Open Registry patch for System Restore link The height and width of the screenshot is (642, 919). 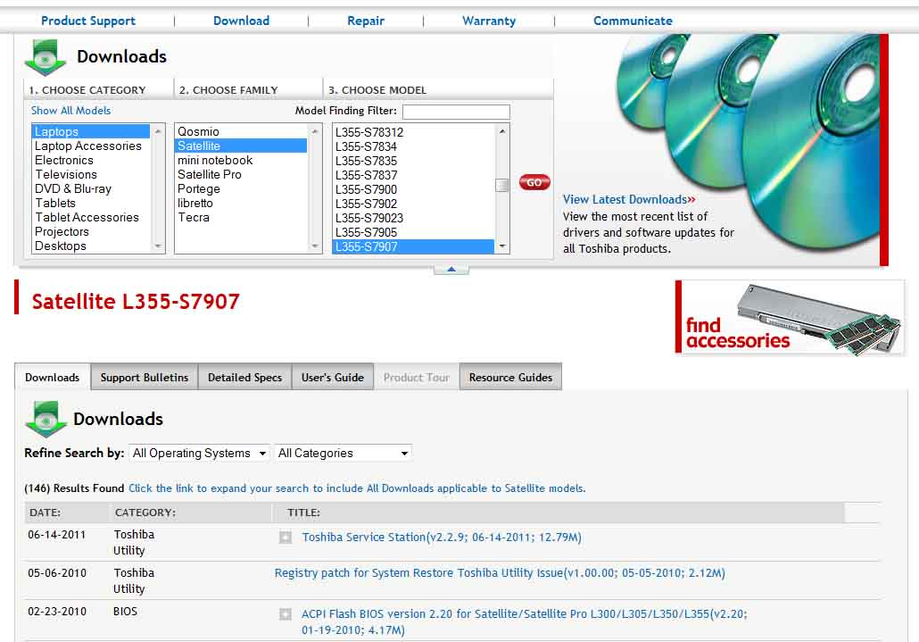tap(500, 573)
